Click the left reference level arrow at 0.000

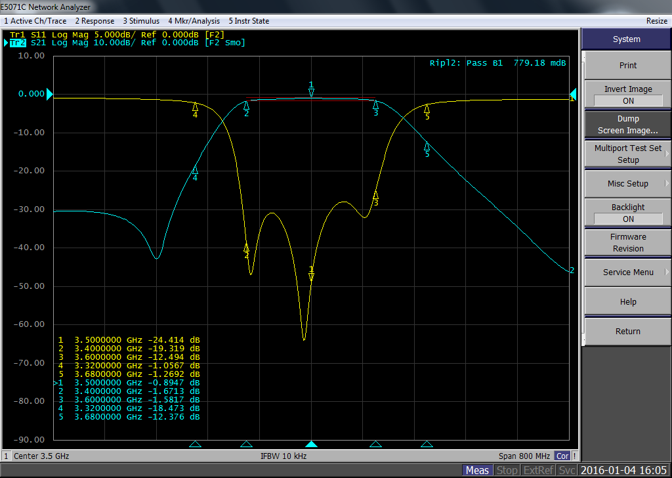49,95
